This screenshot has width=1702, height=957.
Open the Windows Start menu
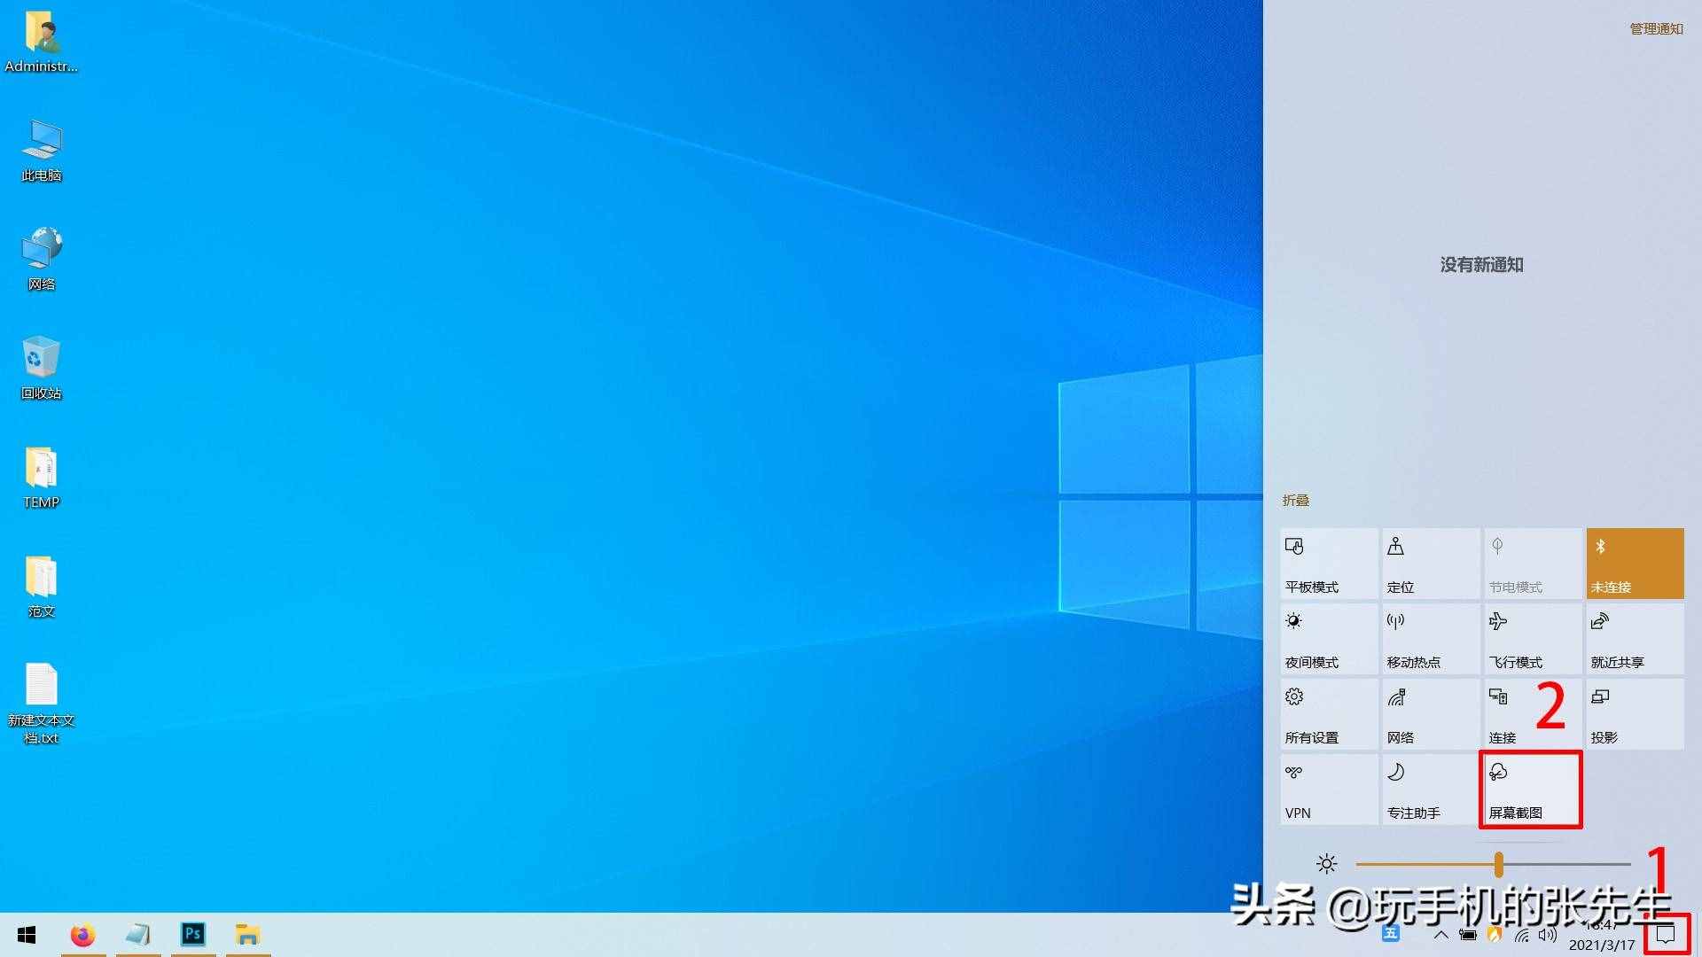[x=27, y=935]
